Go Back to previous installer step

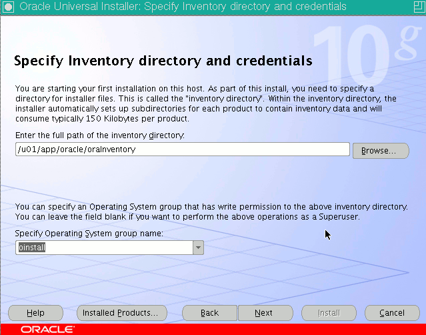(x=209, y=313)
